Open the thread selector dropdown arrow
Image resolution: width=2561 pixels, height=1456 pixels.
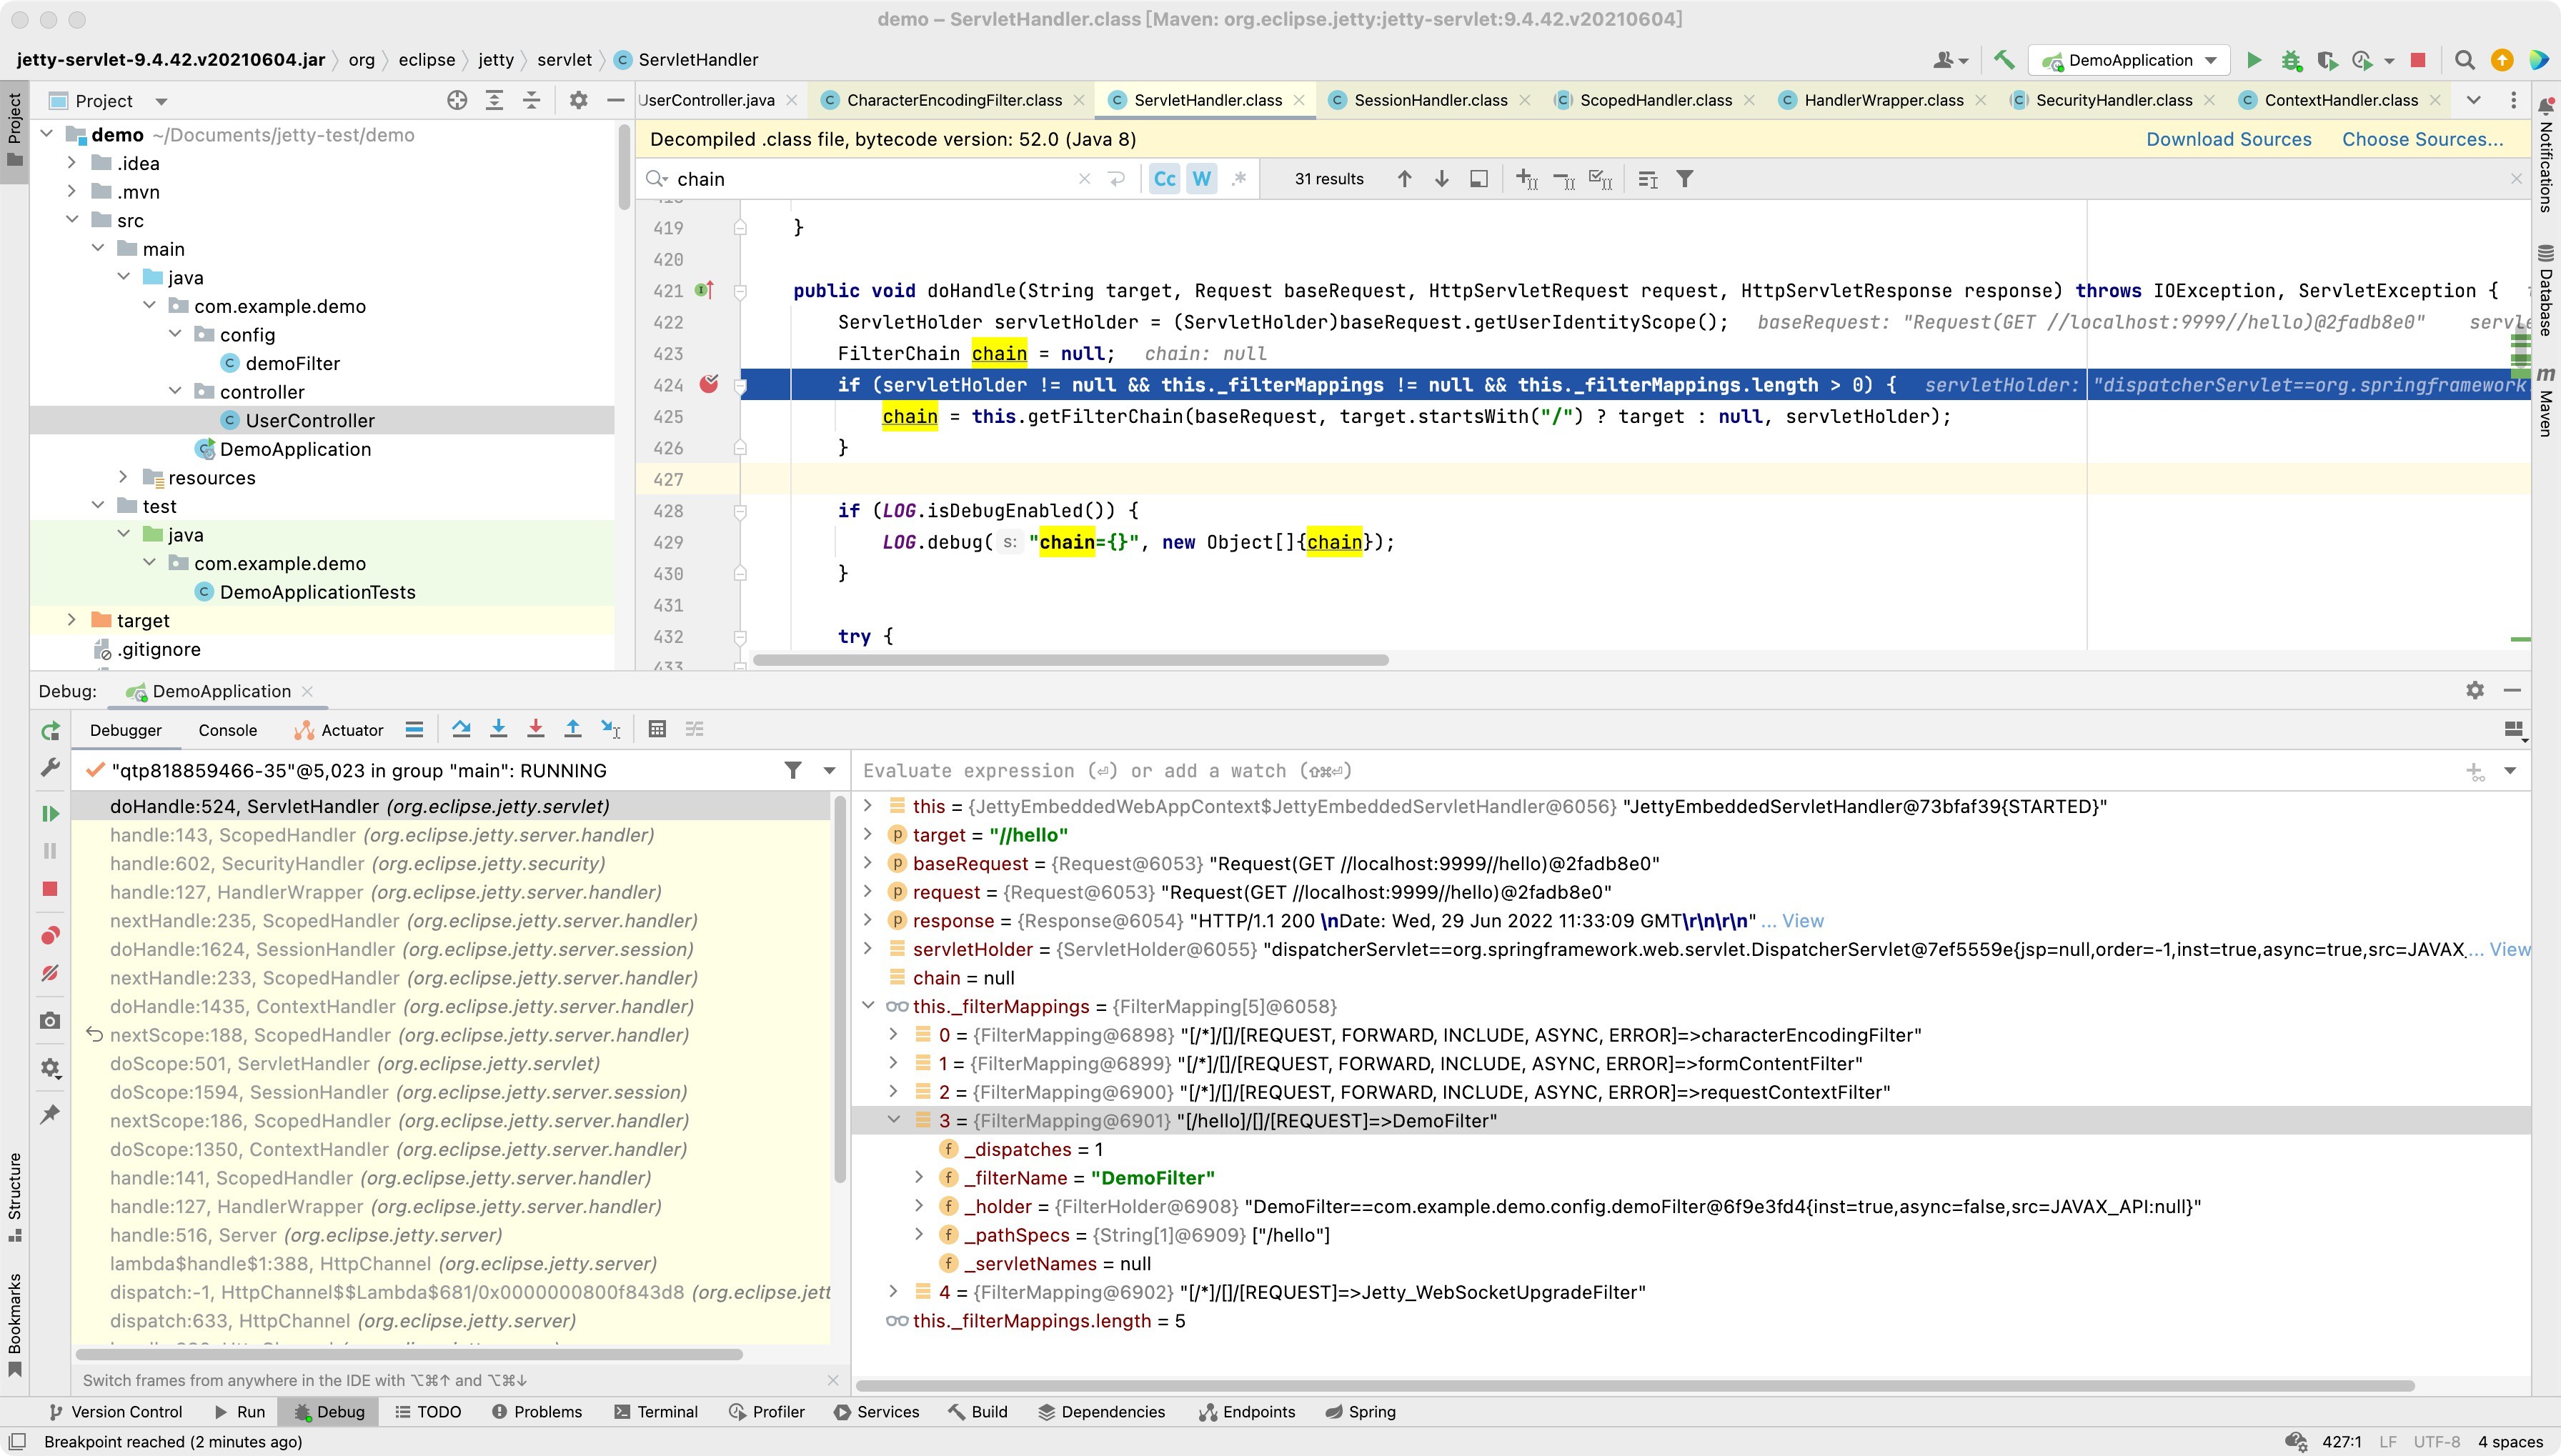coord(829,770)
